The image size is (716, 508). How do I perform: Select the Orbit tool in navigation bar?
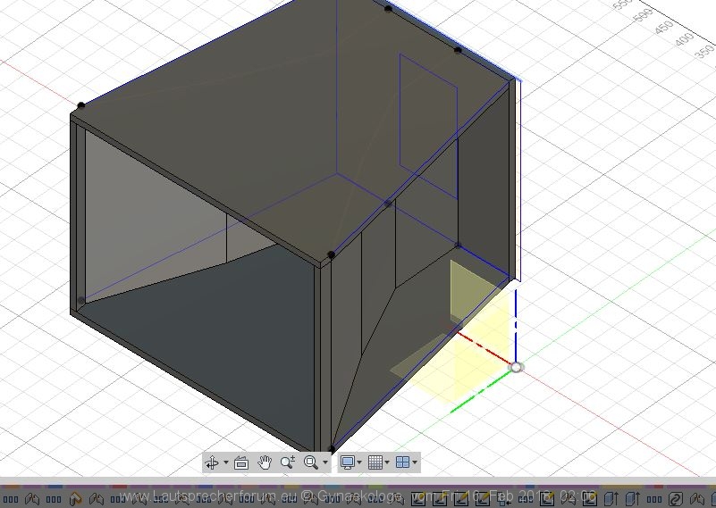tap(212, 462)
